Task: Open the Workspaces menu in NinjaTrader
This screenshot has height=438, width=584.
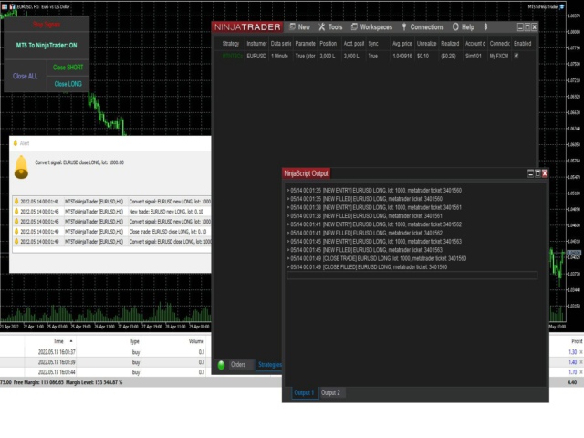Action: (x=371, y=26)
